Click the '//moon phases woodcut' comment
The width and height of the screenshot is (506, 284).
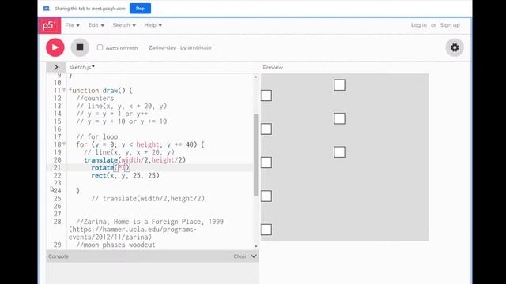point(115,245)
